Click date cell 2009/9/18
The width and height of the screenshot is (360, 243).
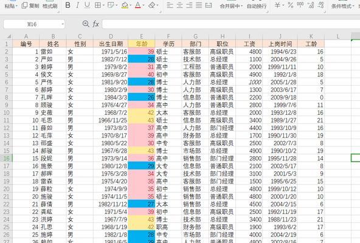pyautogui.click(x=280, y=97)
